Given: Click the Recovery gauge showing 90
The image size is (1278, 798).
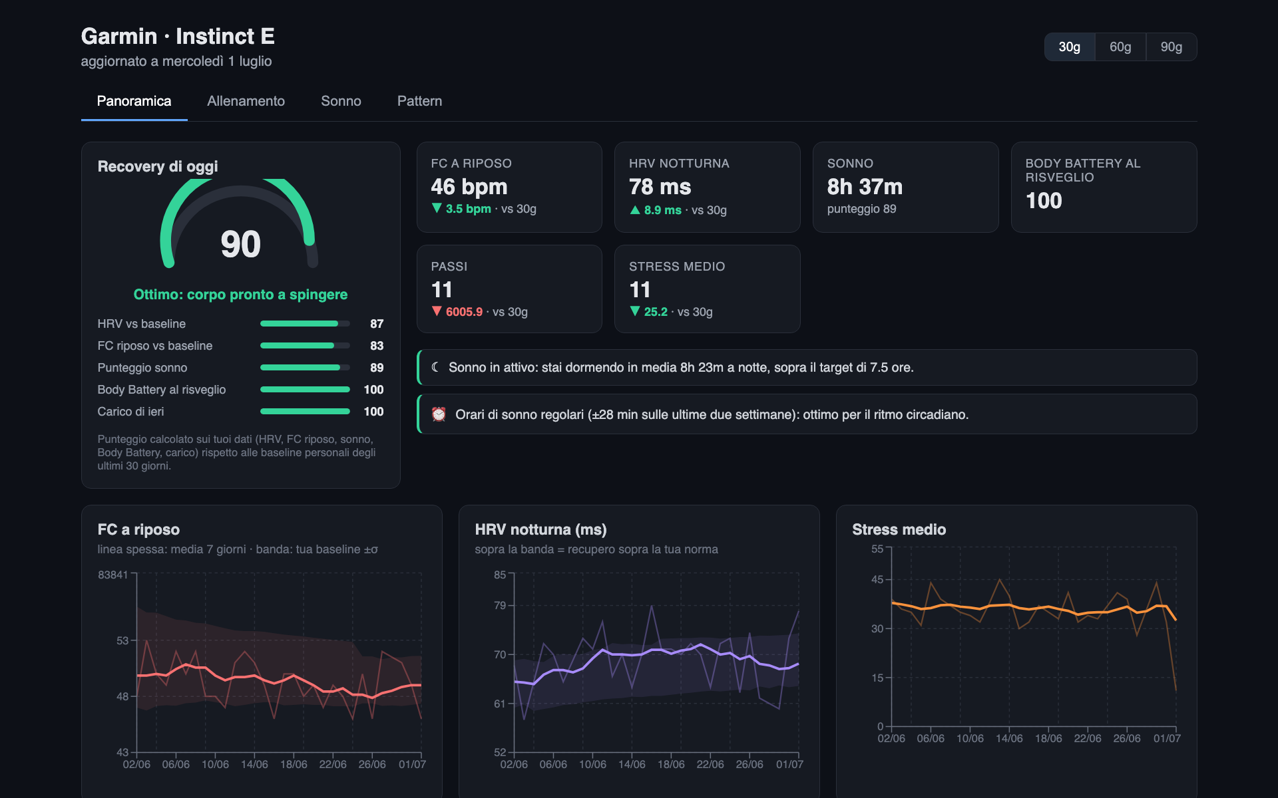Looking at the screenshot, I should (x=240, y=224).
